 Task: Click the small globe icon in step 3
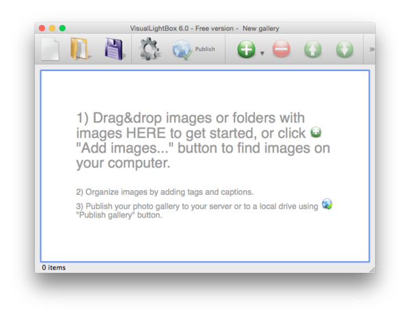tap(327, 204)
